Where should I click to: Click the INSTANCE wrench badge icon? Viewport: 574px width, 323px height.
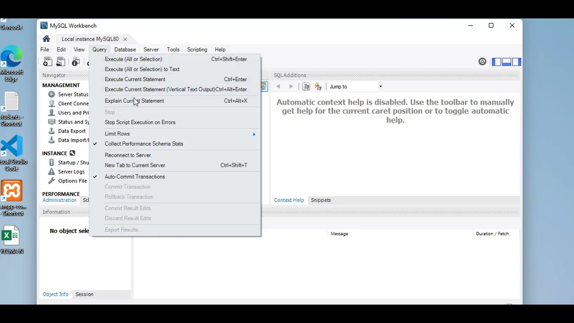click(72, 153)
